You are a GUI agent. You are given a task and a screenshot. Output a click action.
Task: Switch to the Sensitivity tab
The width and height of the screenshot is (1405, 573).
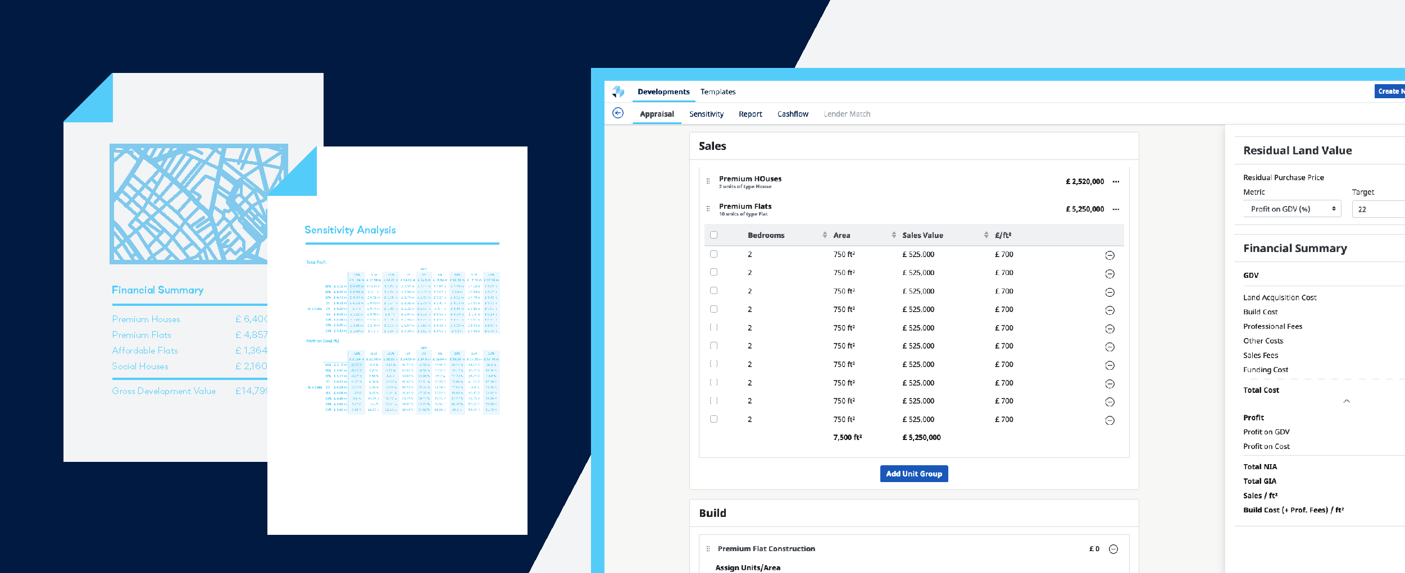(706, 114)
